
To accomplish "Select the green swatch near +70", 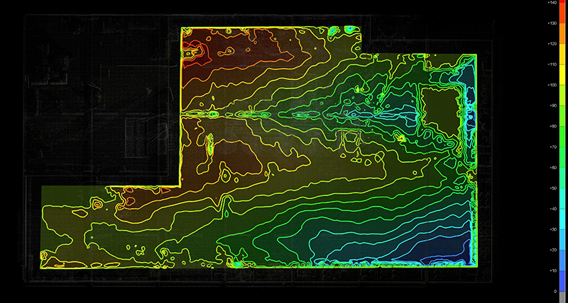I will pos(562,147).
